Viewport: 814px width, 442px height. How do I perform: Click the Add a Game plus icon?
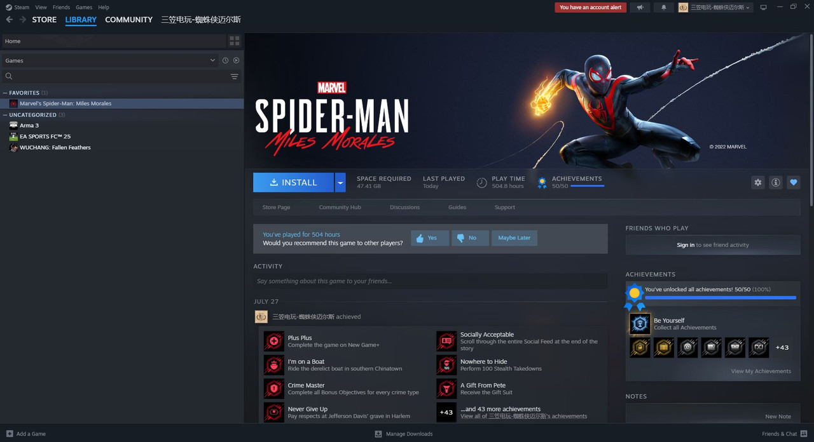[10, 434]
